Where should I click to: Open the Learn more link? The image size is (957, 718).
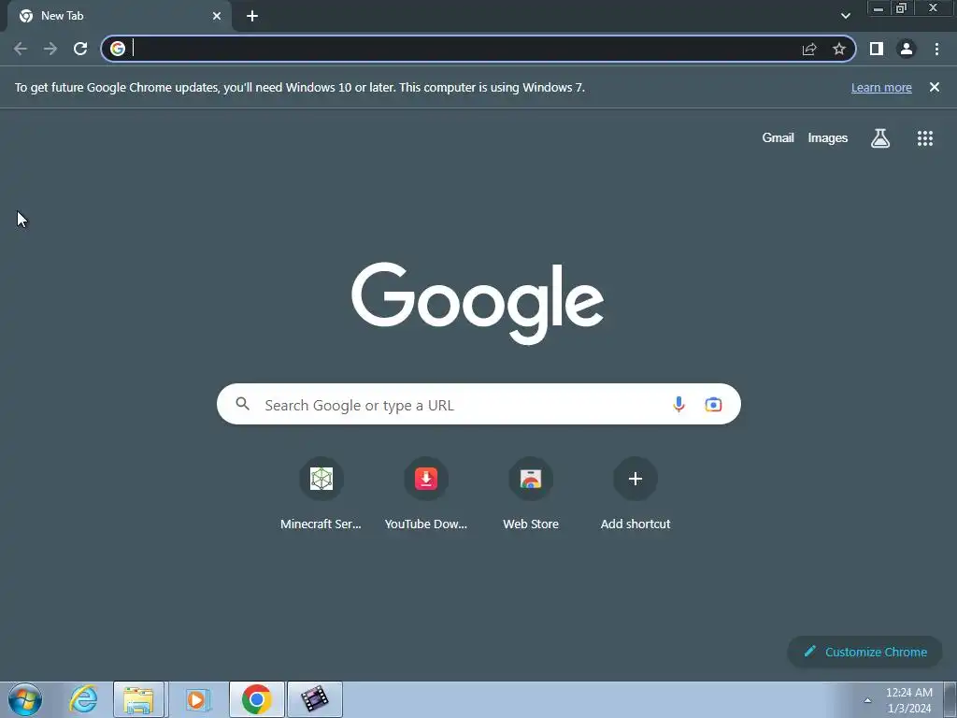point(881,87)
